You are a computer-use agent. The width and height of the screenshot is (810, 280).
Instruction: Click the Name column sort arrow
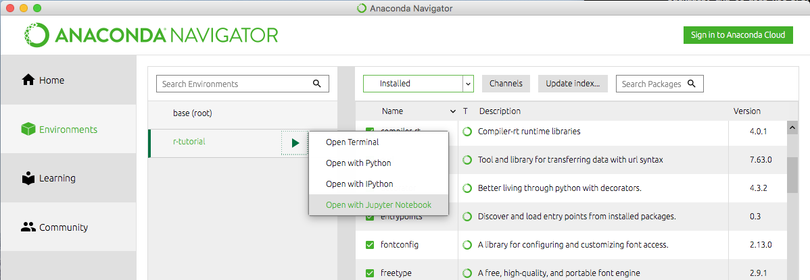pos(453,111)
